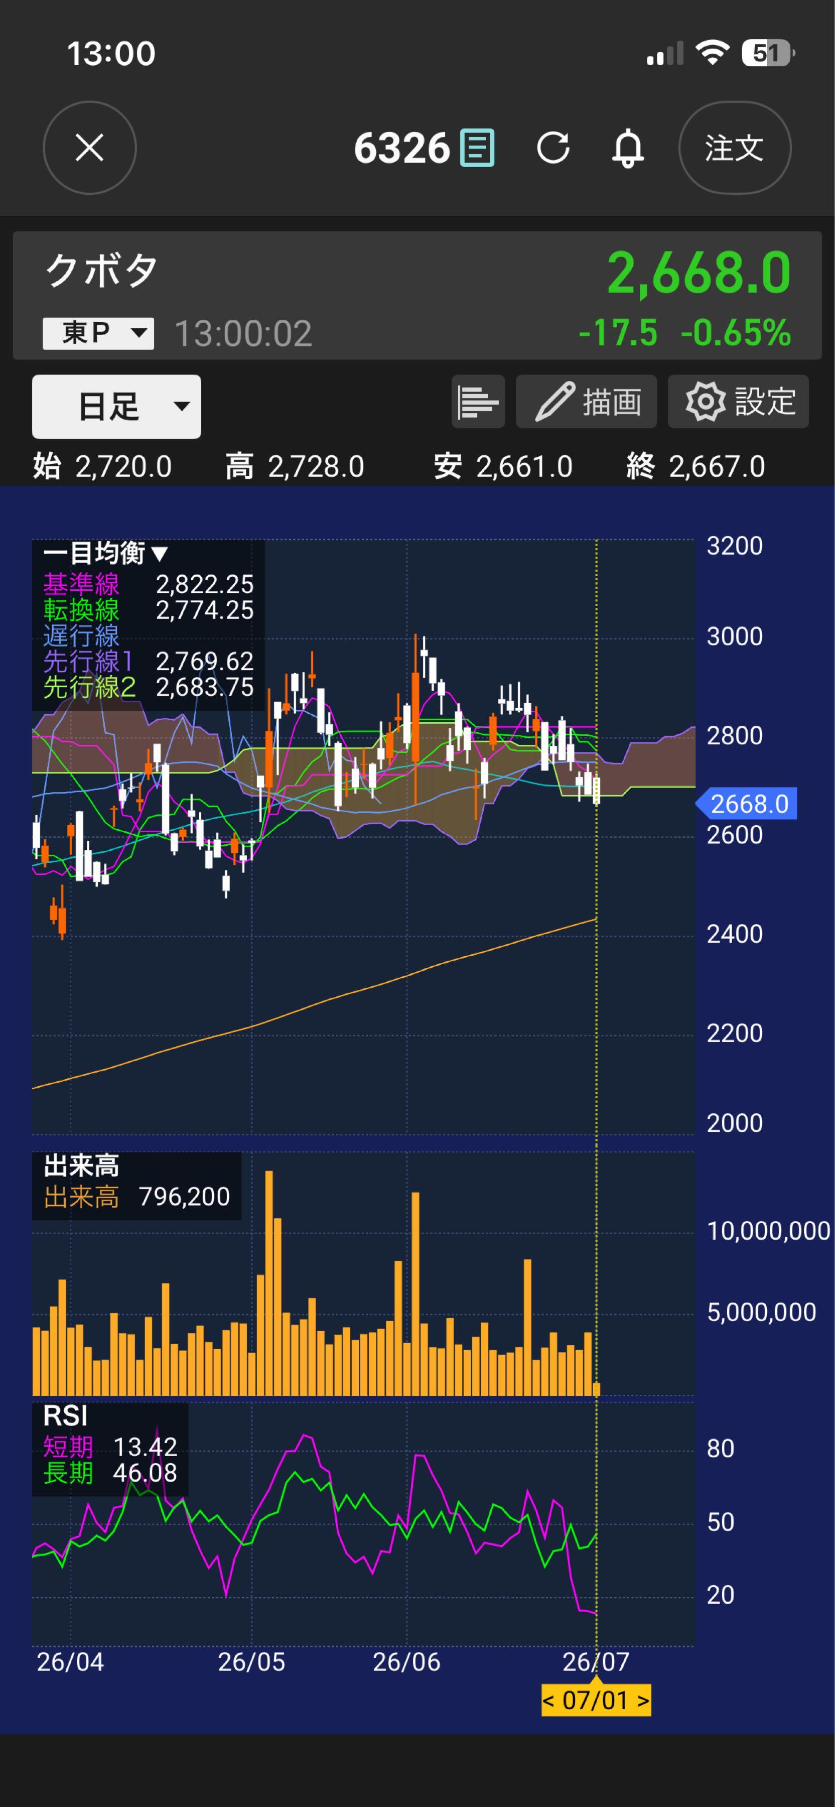Open the stock info document icon beside 6326
This screenshot has width=835, height=1807.
click(477, 148)
